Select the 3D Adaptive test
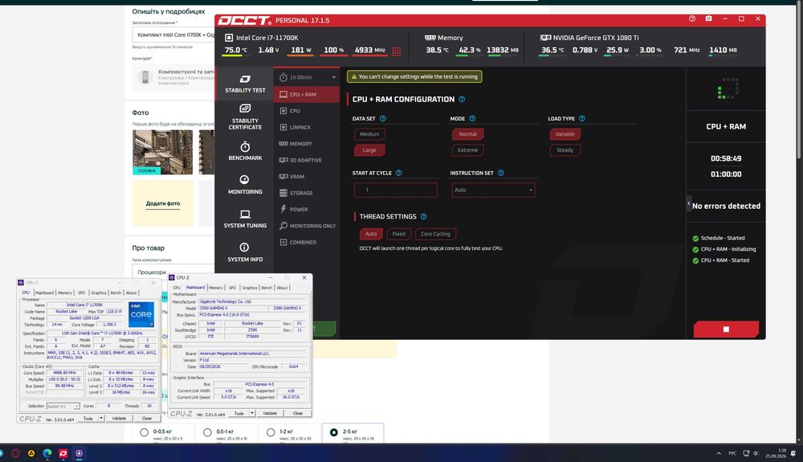Viewport: 803px width, 462px height. (x=306, y=161)
